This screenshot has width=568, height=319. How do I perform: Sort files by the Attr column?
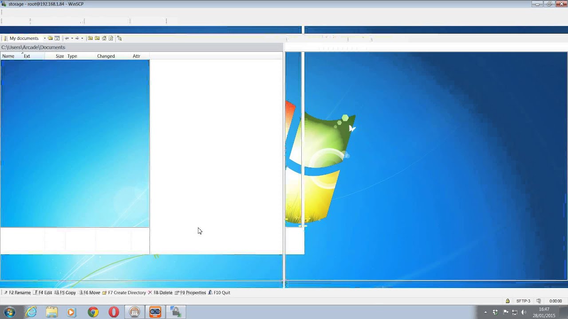(x=137, y=56)
